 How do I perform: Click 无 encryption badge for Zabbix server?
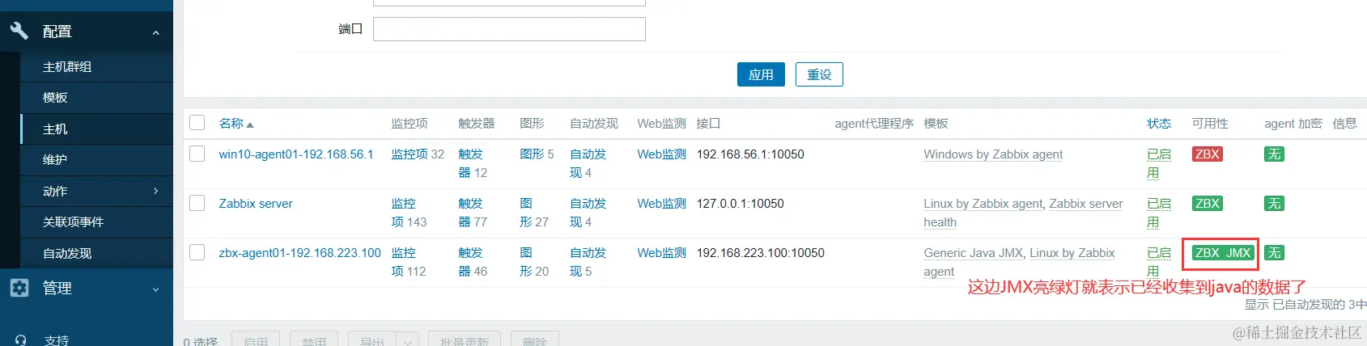pos(1274,204)
